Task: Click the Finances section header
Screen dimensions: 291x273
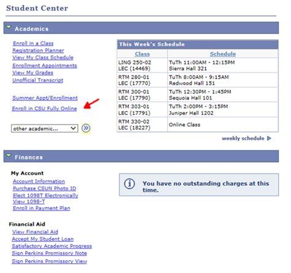Action: (x=141, y=156)
